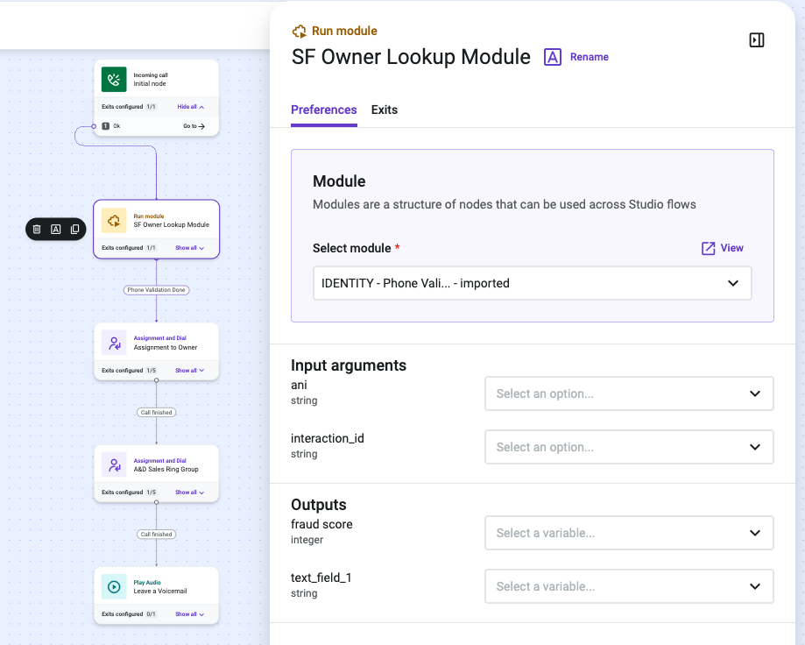The image size is (805, 645).
Task: Select the Phone Validation Done connector label
Action: [x=156, y=290]
